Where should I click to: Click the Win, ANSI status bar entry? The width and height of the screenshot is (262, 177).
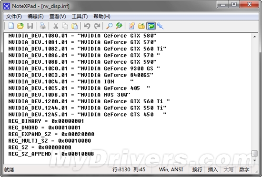(x=171, y=169)
